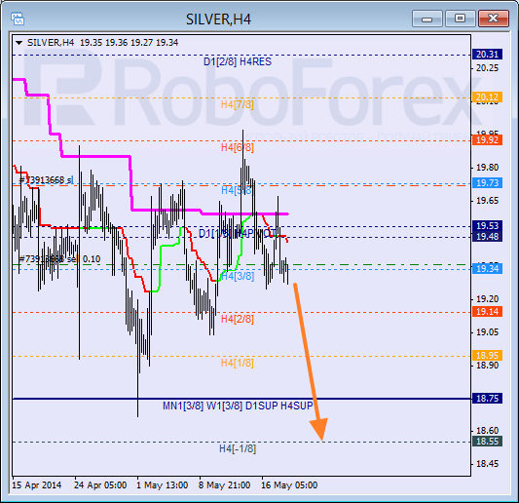Click the H4[7/8] level label
Viewport: 519px width, 503px height.
238,104
